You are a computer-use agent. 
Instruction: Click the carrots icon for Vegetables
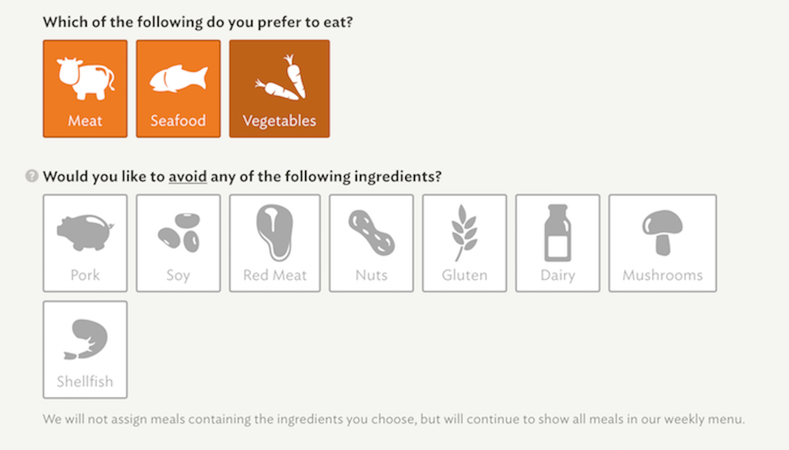pos(281,79)
